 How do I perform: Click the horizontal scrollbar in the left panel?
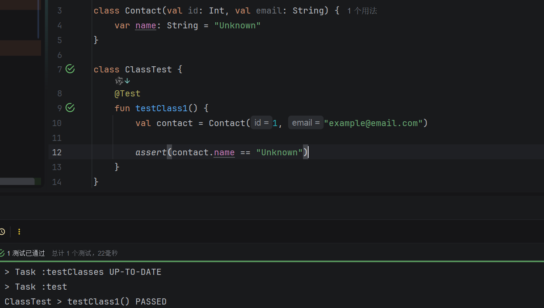[x=17, y=181]
